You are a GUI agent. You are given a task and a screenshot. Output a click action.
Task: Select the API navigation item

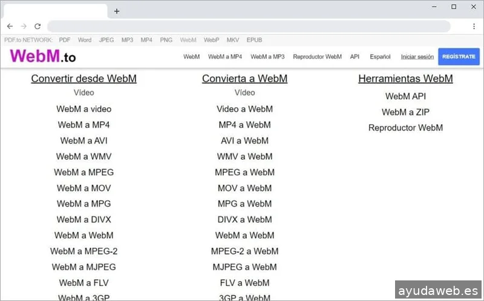[x=355, y=57]
